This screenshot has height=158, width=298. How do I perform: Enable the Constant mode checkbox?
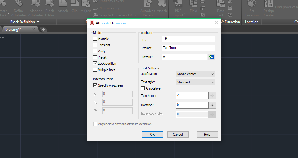click(x=95, y=45)
